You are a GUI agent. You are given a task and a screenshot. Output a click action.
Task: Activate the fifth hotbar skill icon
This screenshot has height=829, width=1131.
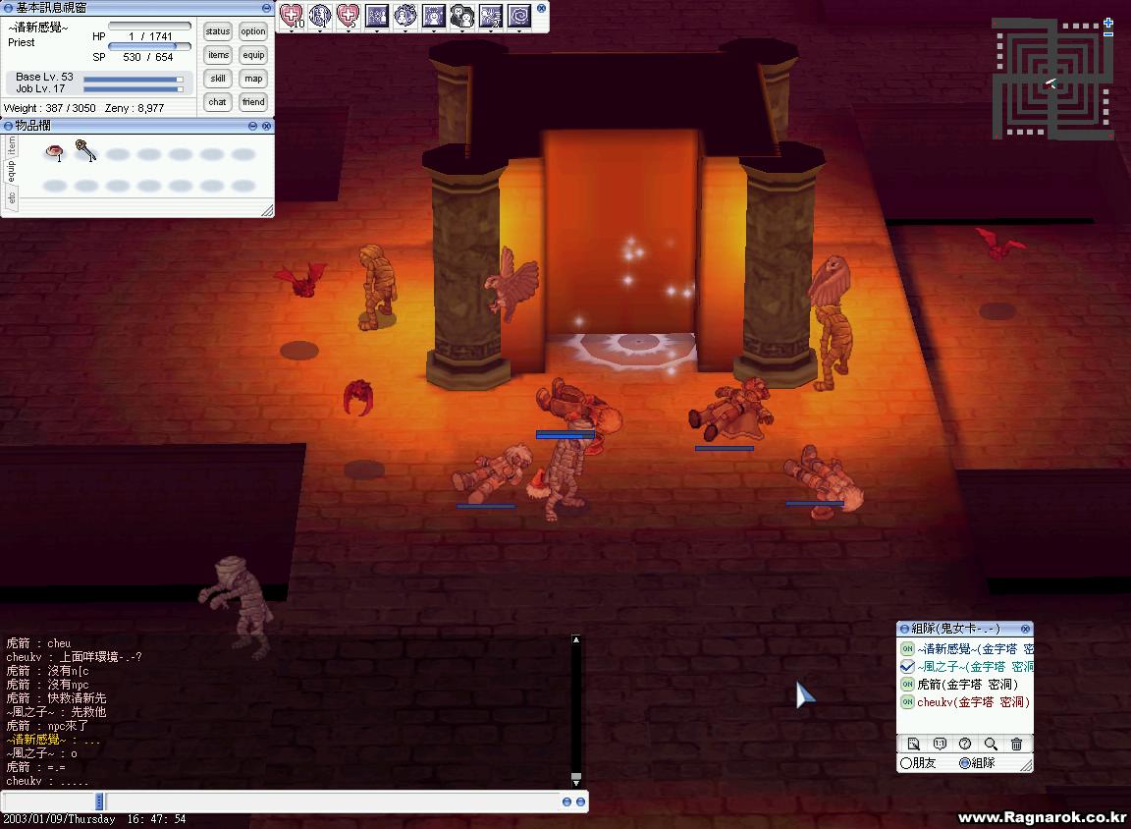(404, 15)
